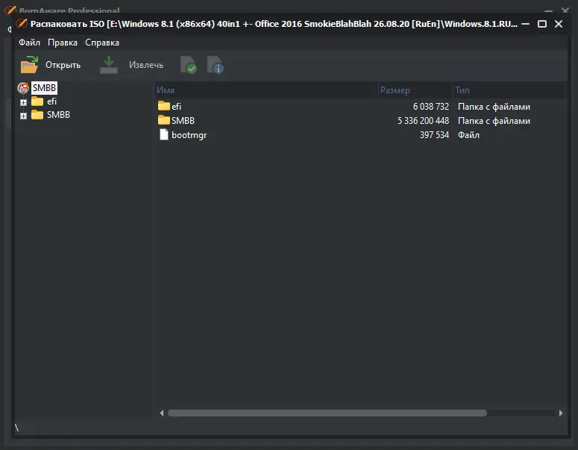This screenshot has height=450, width=578.
Task: Click the Открыть label in toolbar
Action: [63, 65]
